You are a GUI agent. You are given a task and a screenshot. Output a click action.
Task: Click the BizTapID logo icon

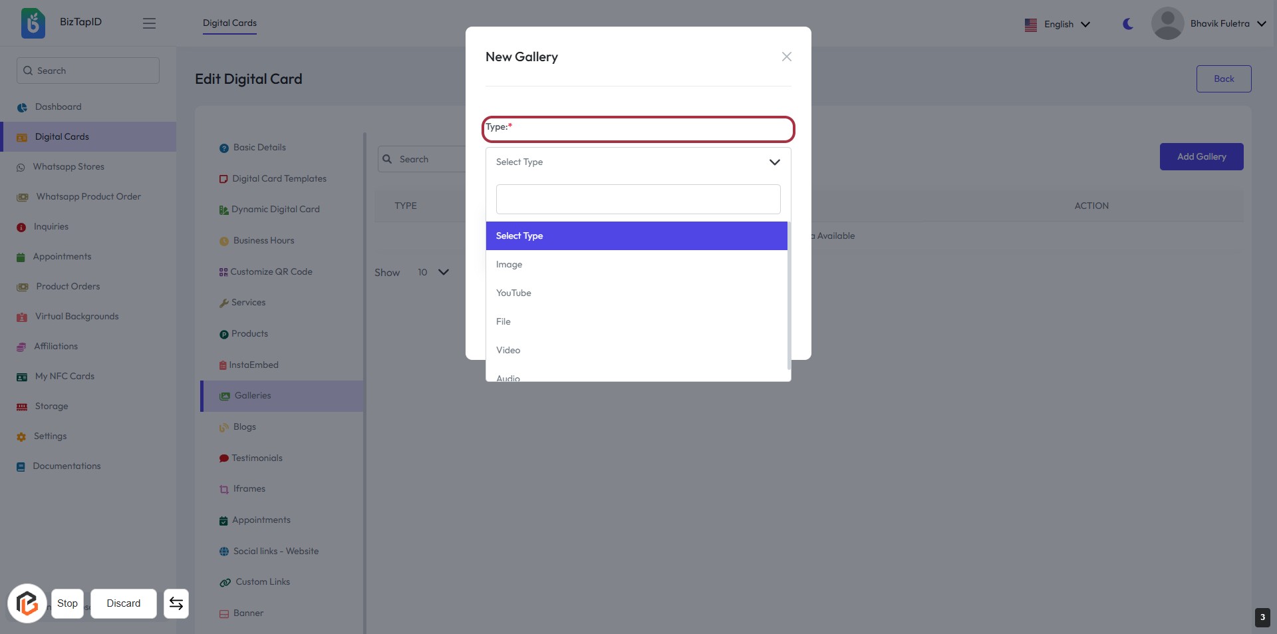(33, 23)
